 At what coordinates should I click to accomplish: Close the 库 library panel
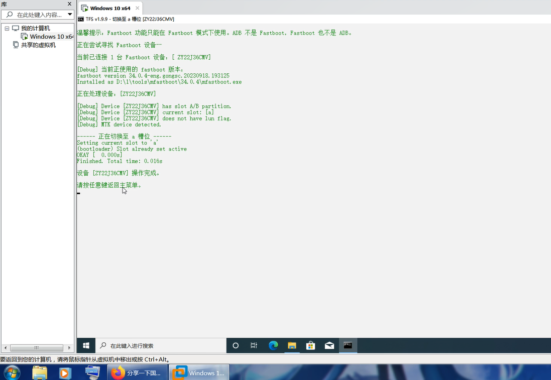[69, 4]
